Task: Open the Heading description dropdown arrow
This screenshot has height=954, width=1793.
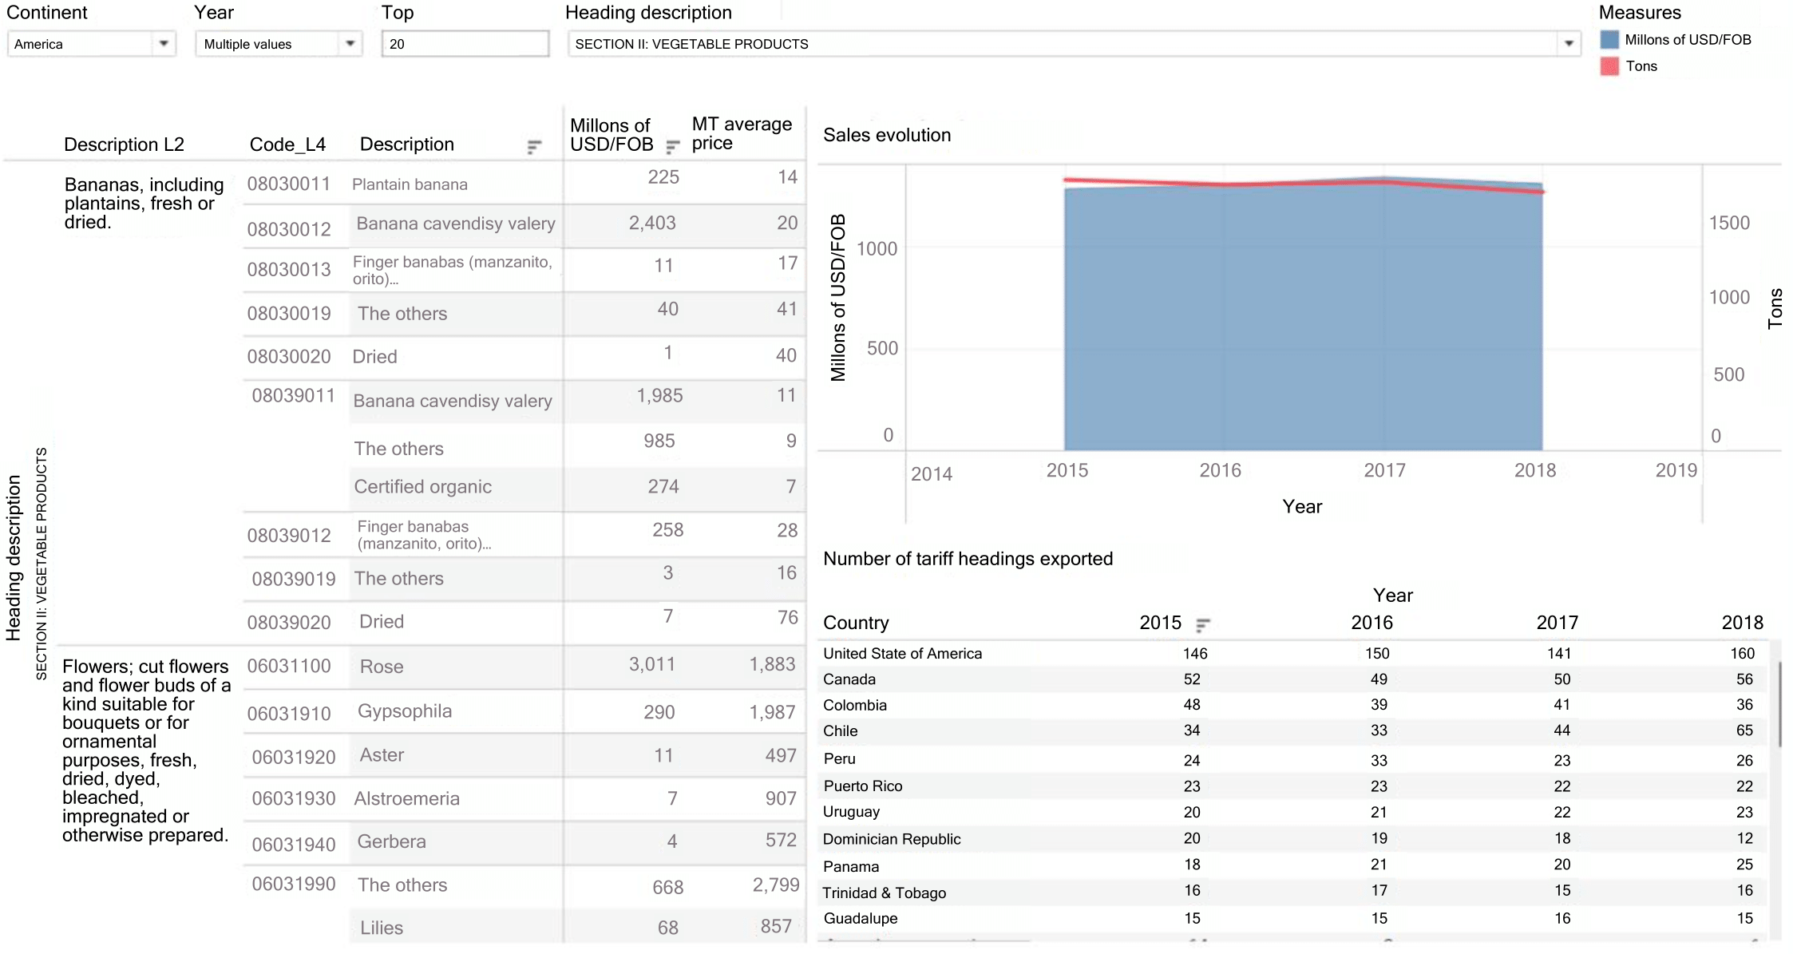Action: (x=1568, y=43)
